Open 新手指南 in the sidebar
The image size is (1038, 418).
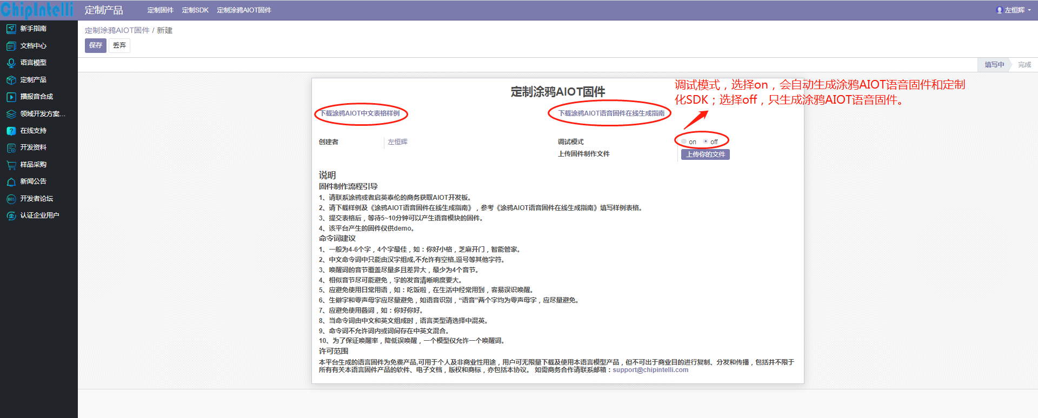point(34,29)
